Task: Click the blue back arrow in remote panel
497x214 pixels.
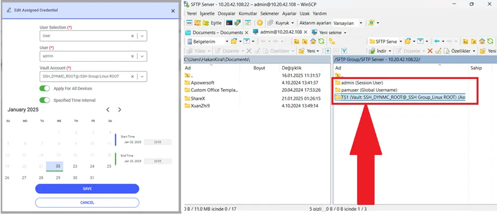Action: (437, 41)
